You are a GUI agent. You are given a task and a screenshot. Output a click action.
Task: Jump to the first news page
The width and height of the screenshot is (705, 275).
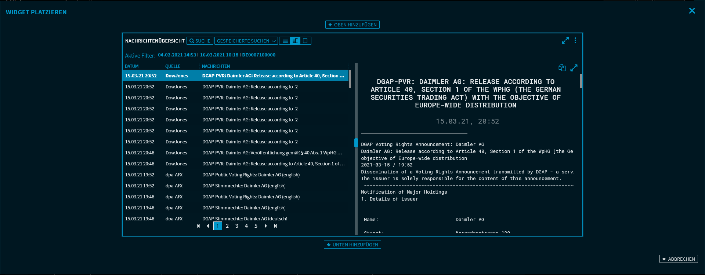(x=198, y=226)
